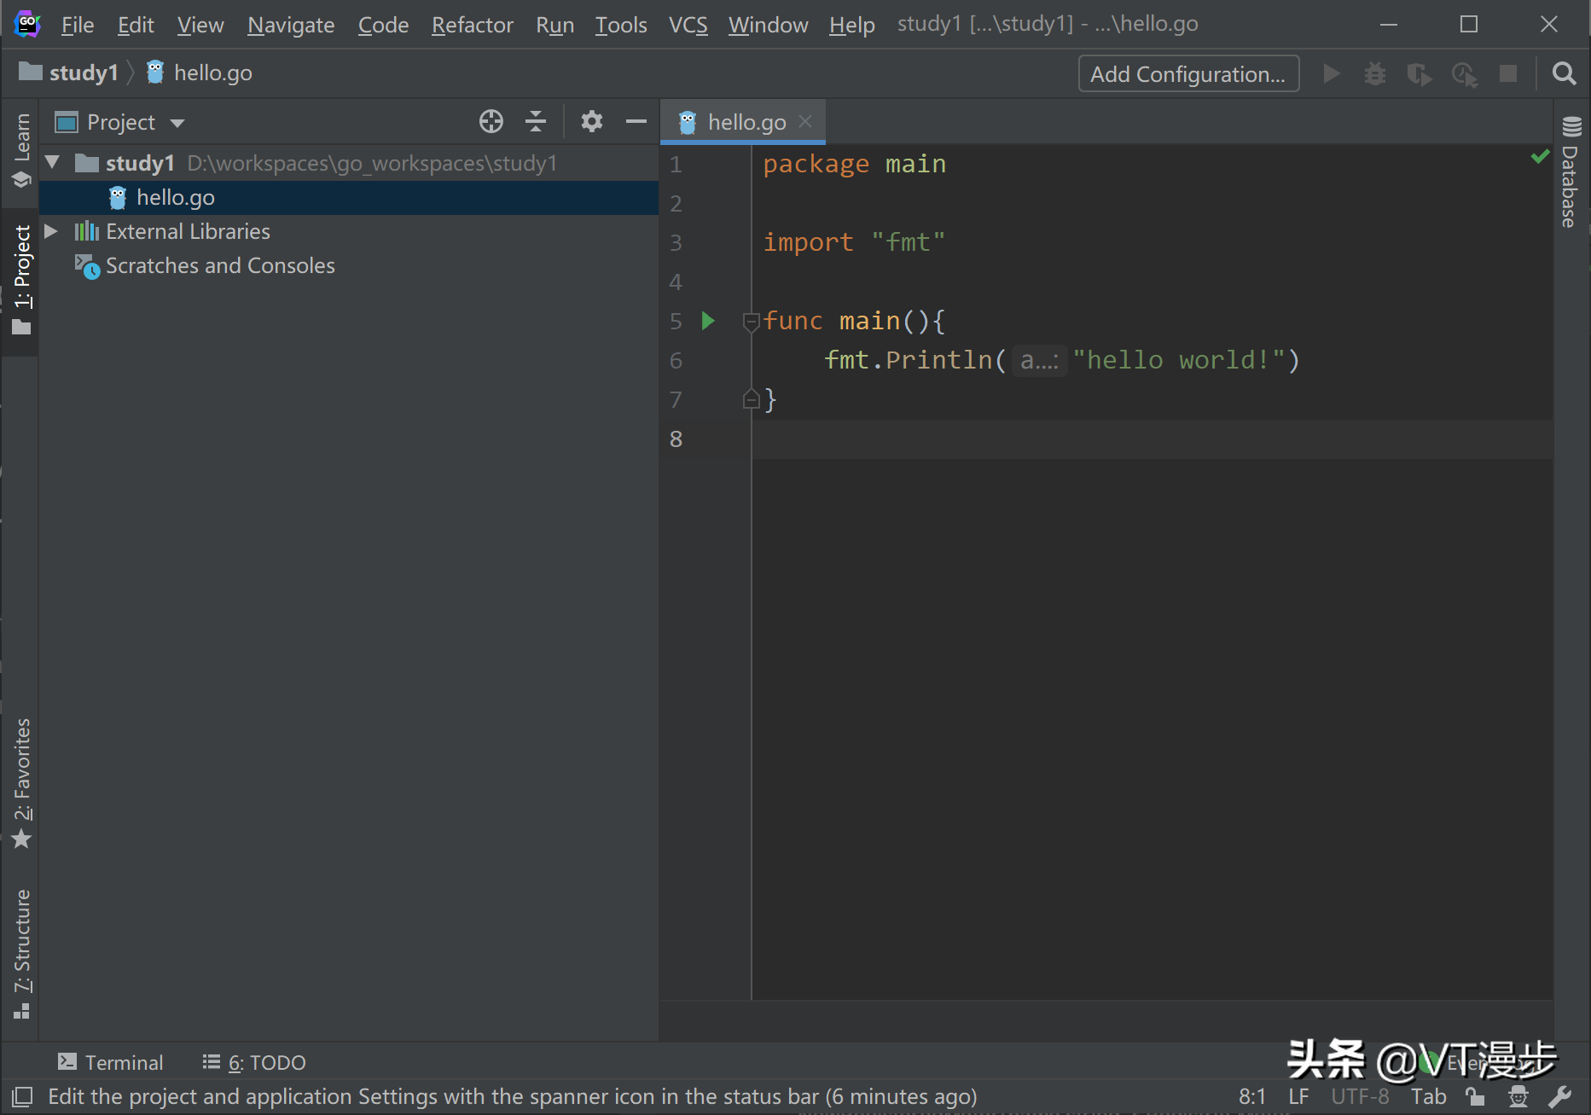
Task: Fold the main function at line 5
Action: click(x=751, y=322)
